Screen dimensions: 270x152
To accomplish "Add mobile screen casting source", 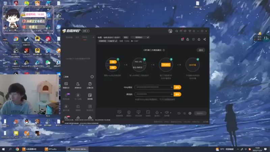I will pos(138,113).
